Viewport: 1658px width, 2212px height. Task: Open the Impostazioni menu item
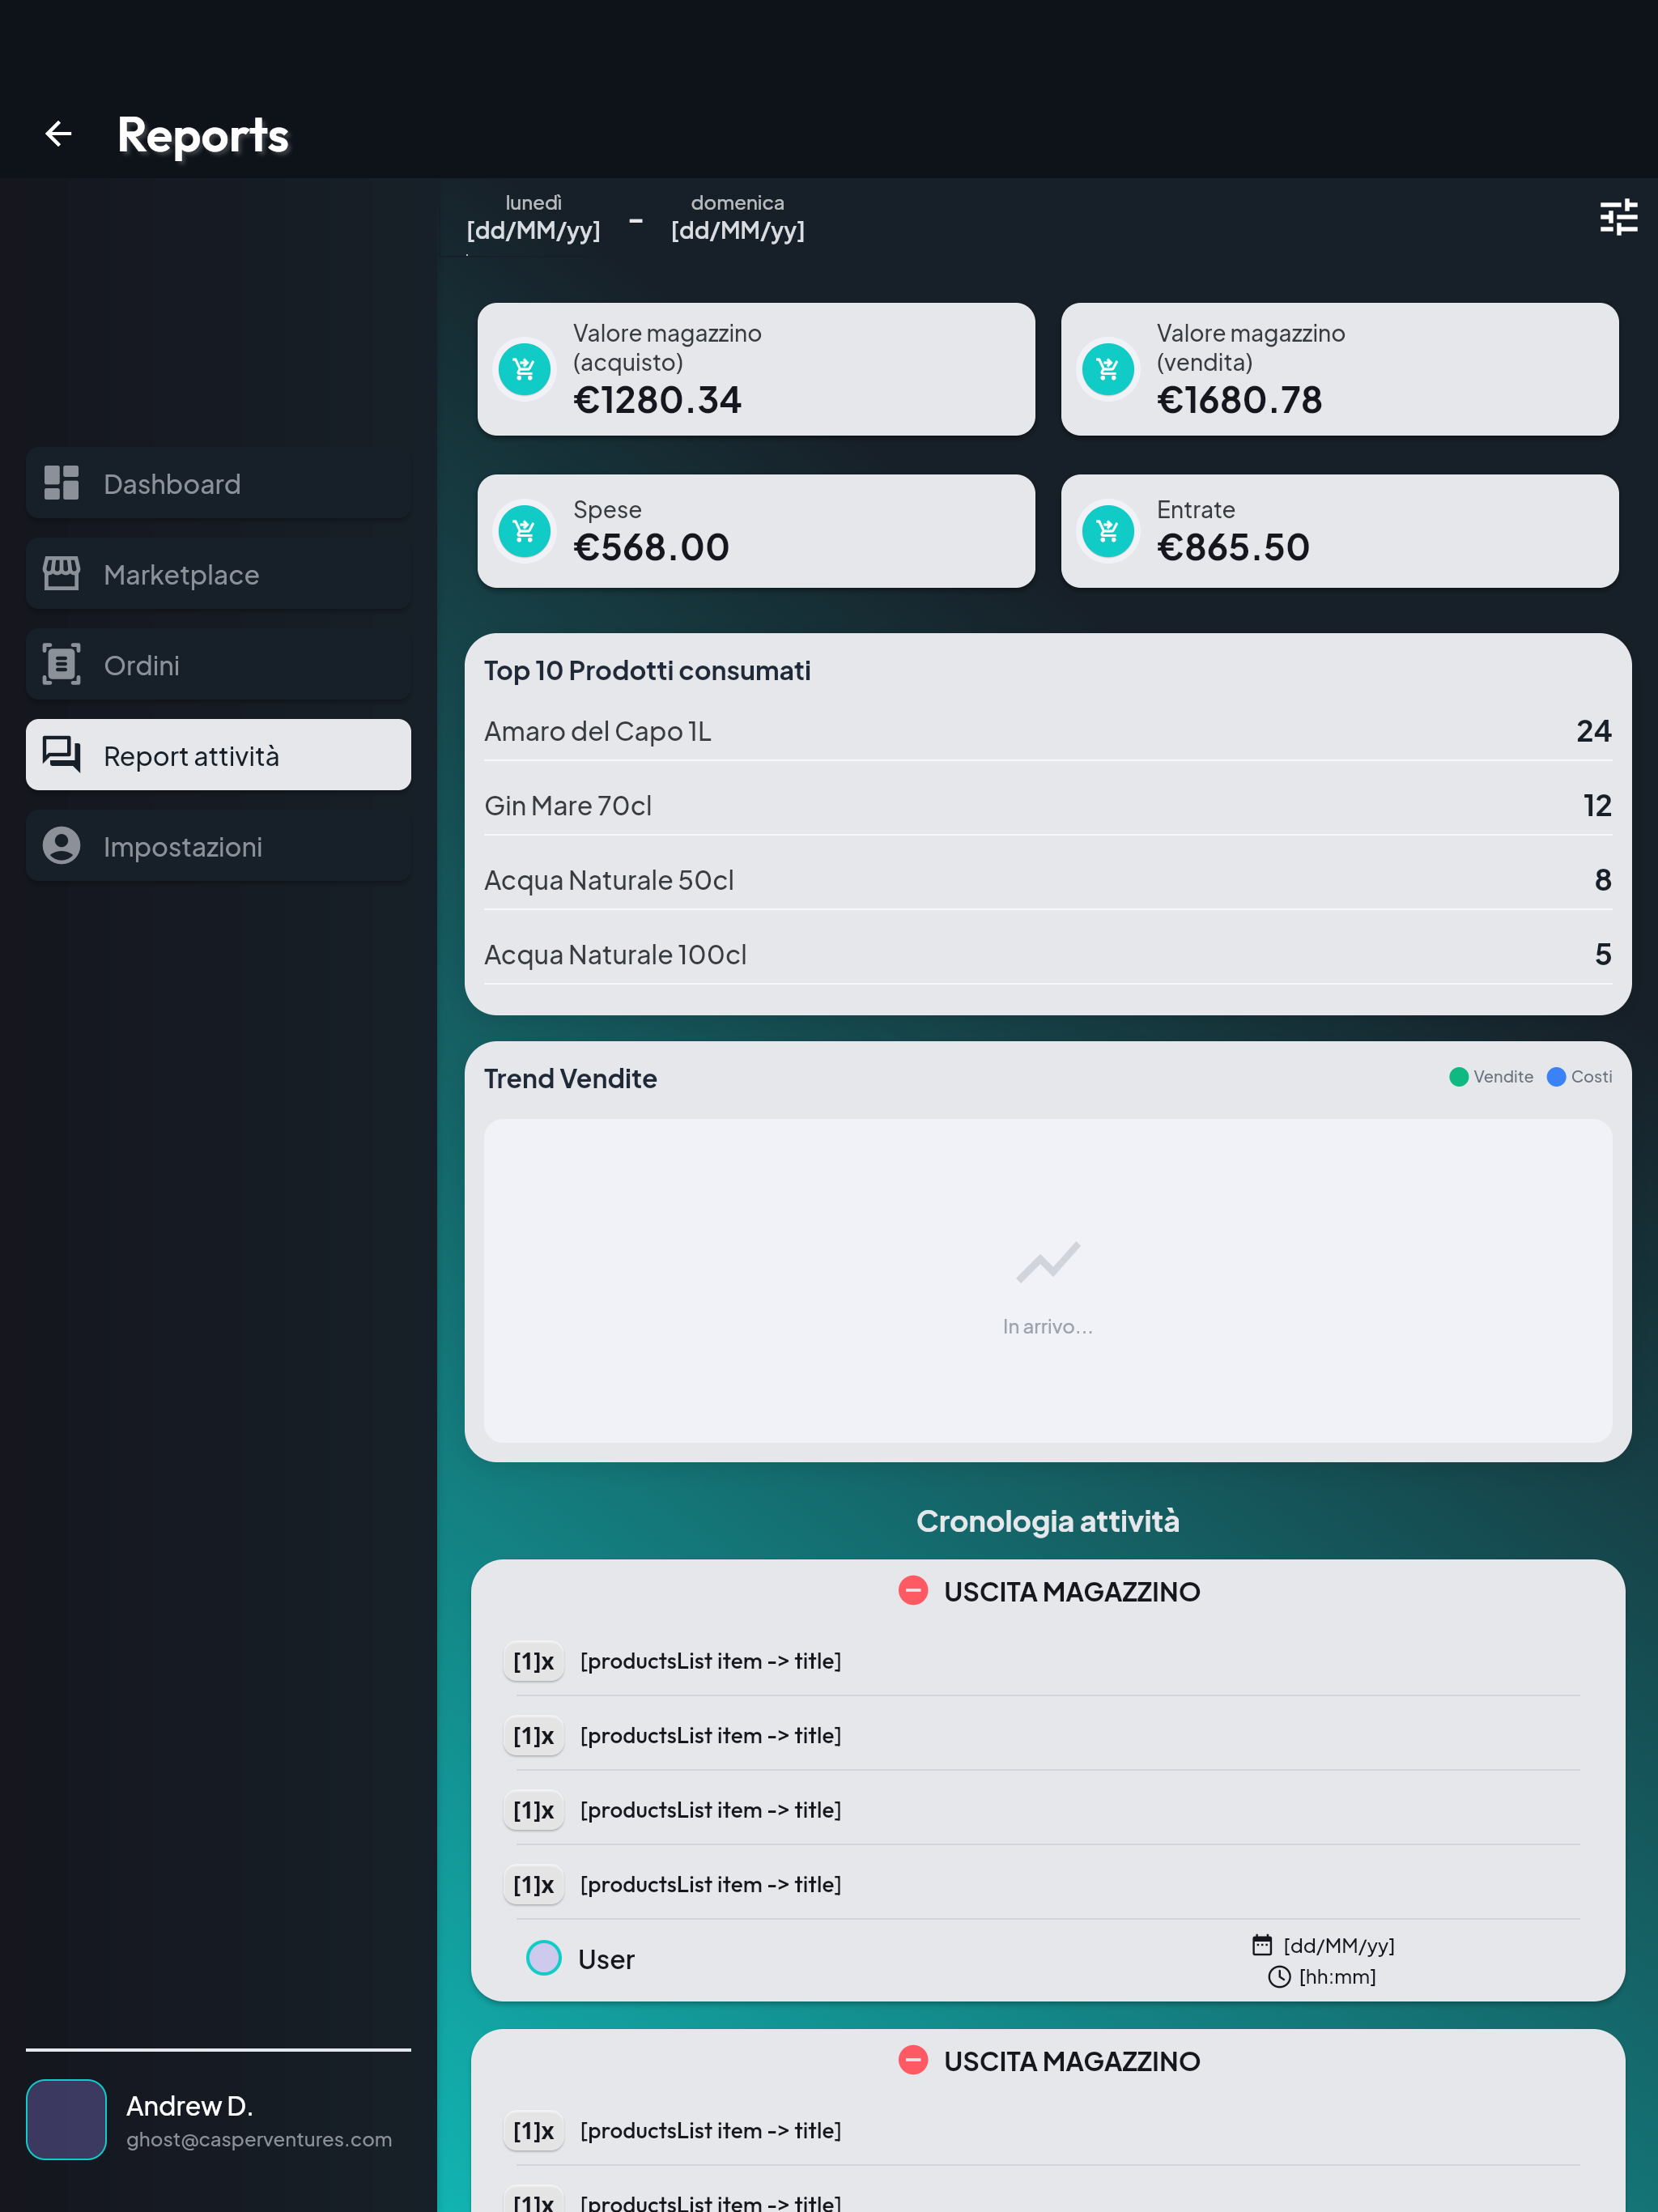click(218, 846)
